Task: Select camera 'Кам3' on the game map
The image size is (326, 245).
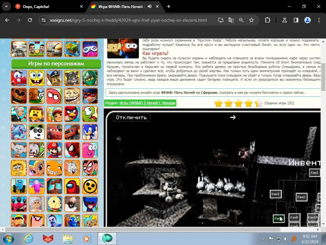Action: [x=275, y=194]
